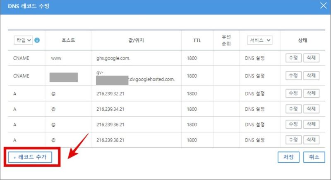Click the 값/위치 column header

(x=136, y=40)
